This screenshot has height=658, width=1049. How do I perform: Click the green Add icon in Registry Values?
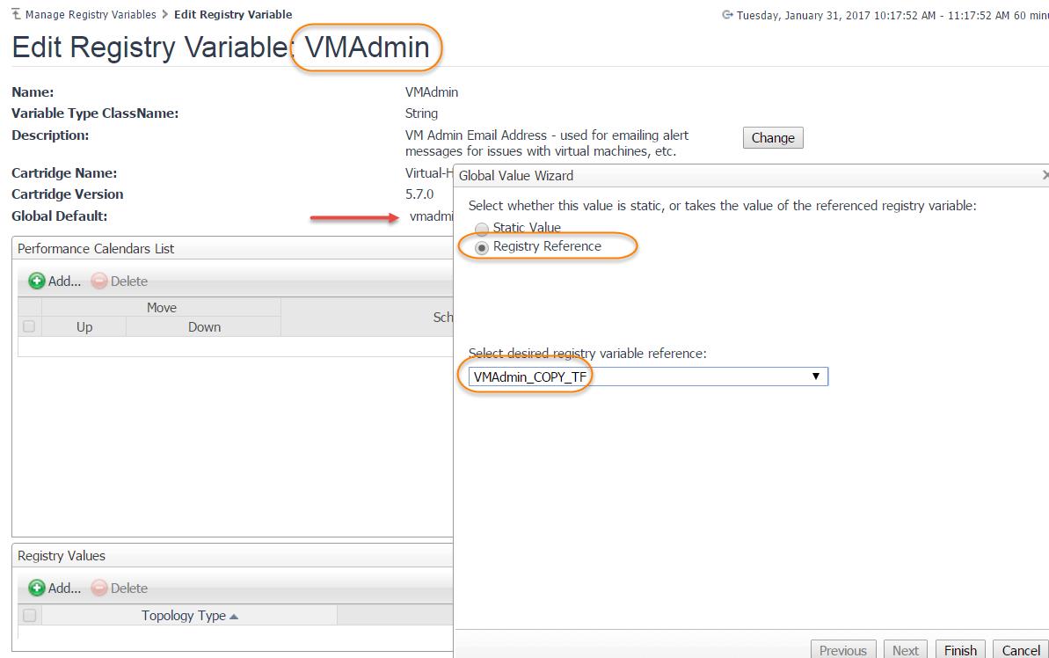coord(37,588)
